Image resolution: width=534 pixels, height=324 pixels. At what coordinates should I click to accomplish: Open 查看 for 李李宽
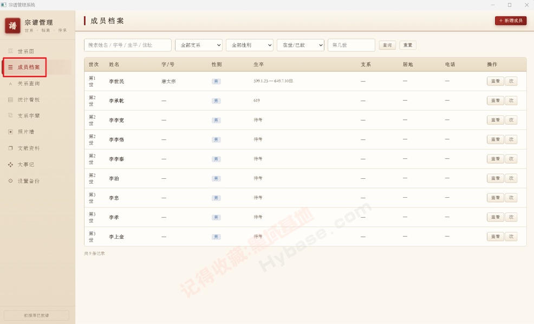(x=495, y=120)
